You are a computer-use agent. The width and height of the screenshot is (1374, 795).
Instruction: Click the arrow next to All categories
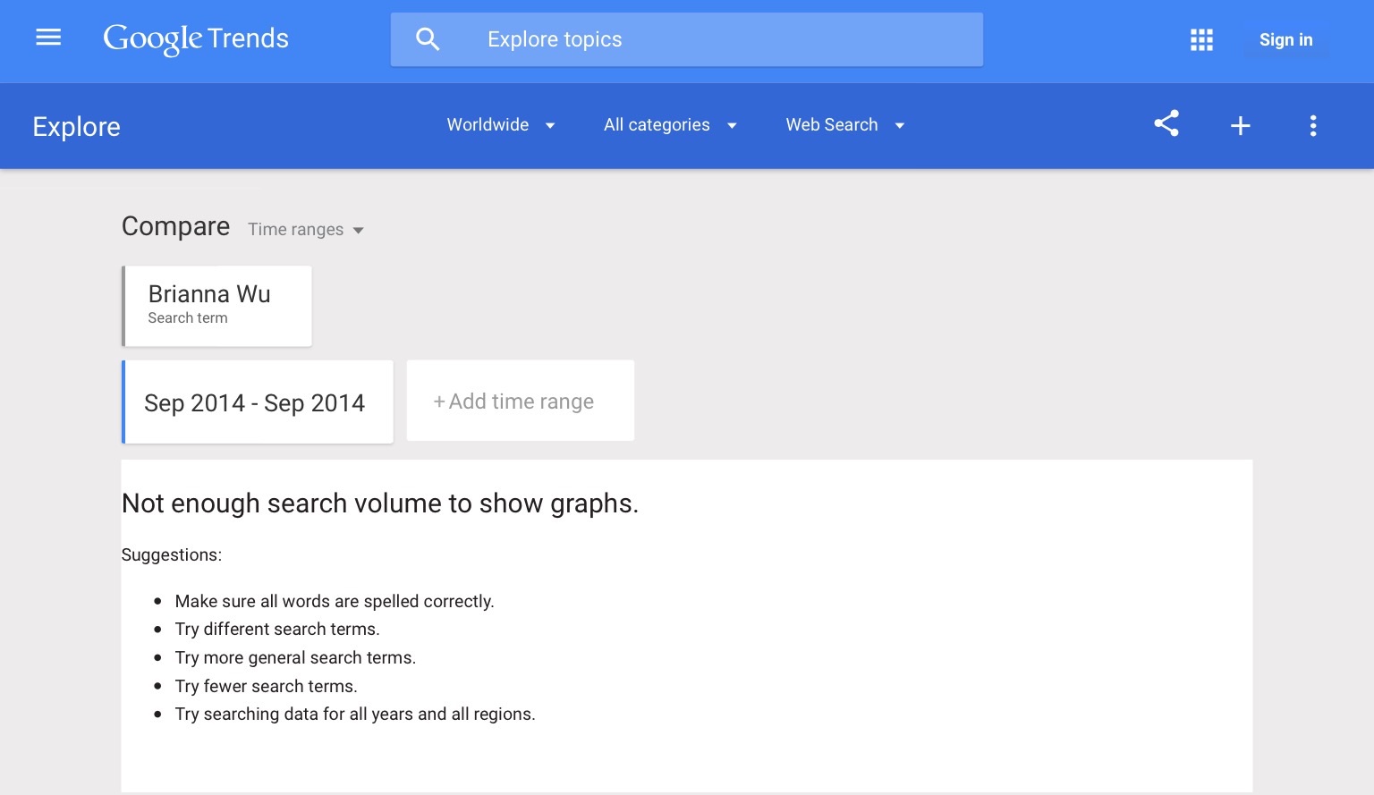[x=732, y=126]
